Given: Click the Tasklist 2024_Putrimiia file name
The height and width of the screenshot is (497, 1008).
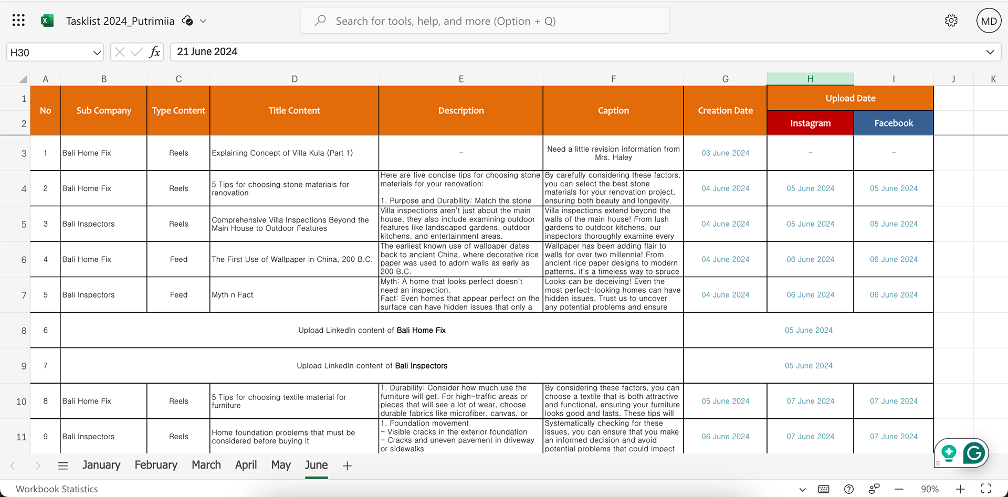Looking at the screenshot, I should click(x=120, y=21).
